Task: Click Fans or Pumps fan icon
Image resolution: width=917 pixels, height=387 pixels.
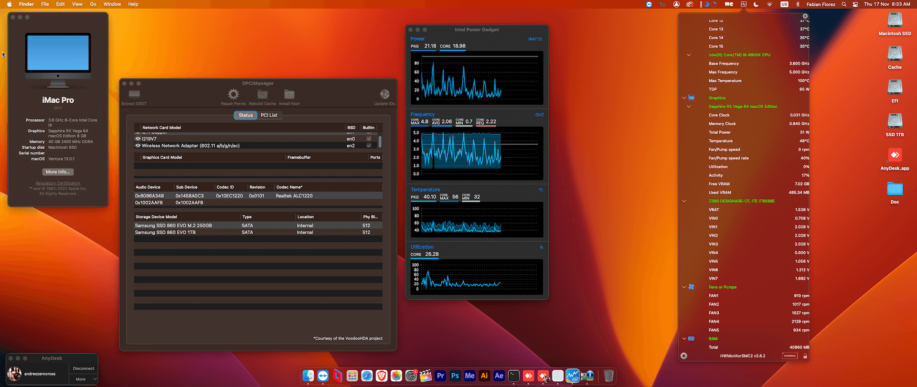Action: tap(691, 287)
